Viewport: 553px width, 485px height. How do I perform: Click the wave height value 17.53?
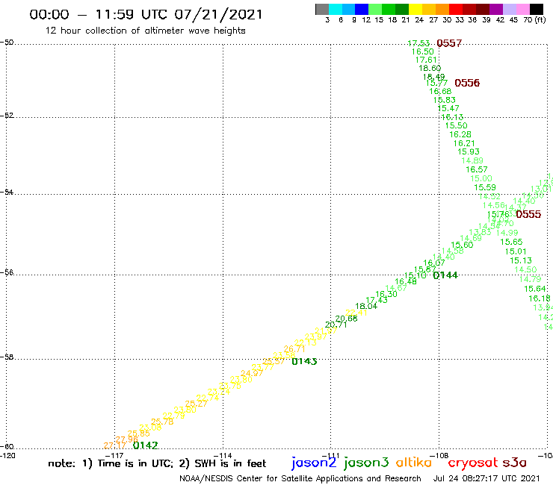[x=418, y=43]
